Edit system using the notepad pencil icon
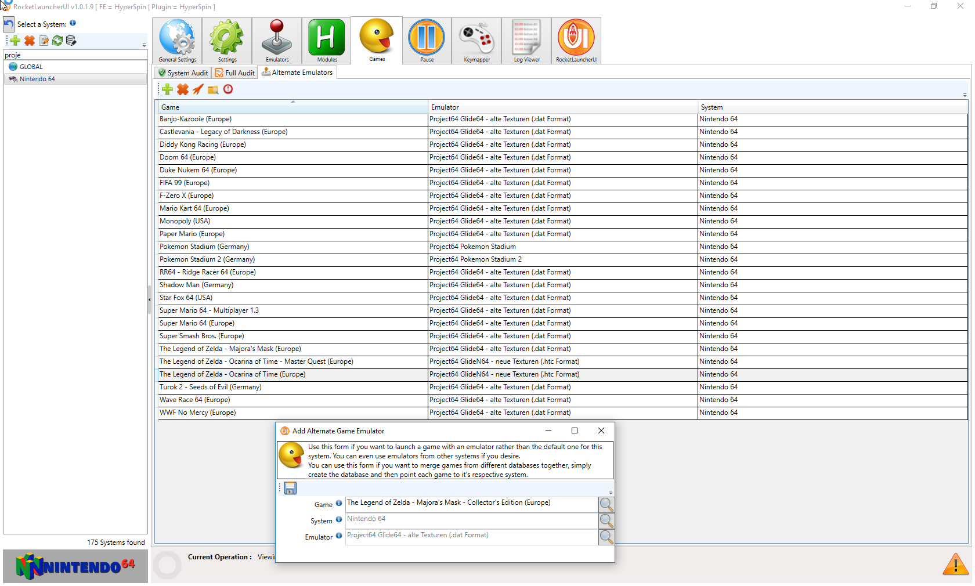Image resolution: width=975 pixels, height=586 pixels. (44, 41)
